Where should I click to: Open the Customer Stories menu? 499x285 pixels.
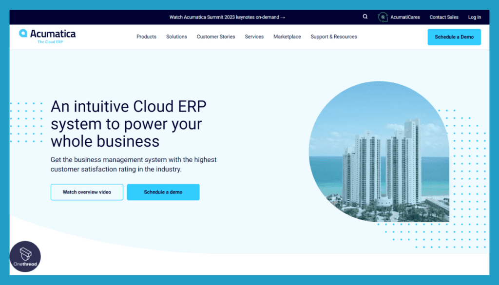pos(216,37)
